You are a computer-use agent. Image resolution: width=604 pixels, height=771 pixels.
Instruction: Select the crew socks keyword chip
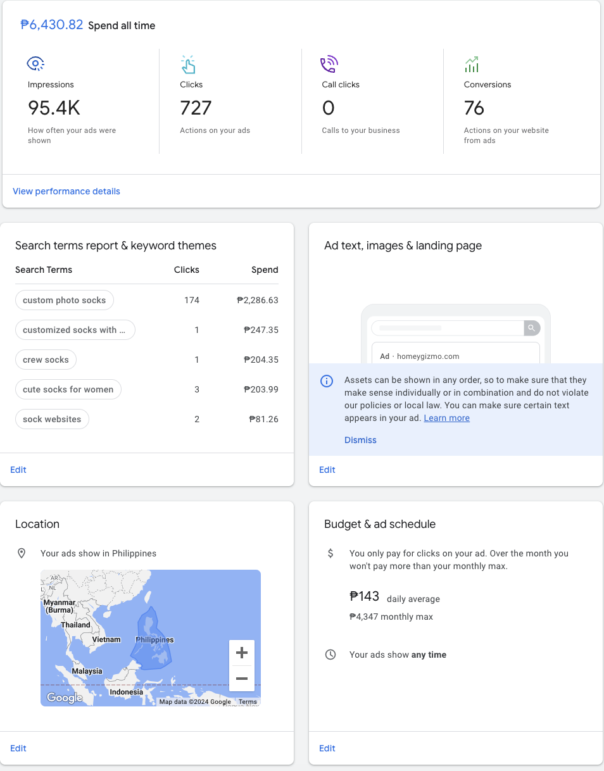(46, 360)
